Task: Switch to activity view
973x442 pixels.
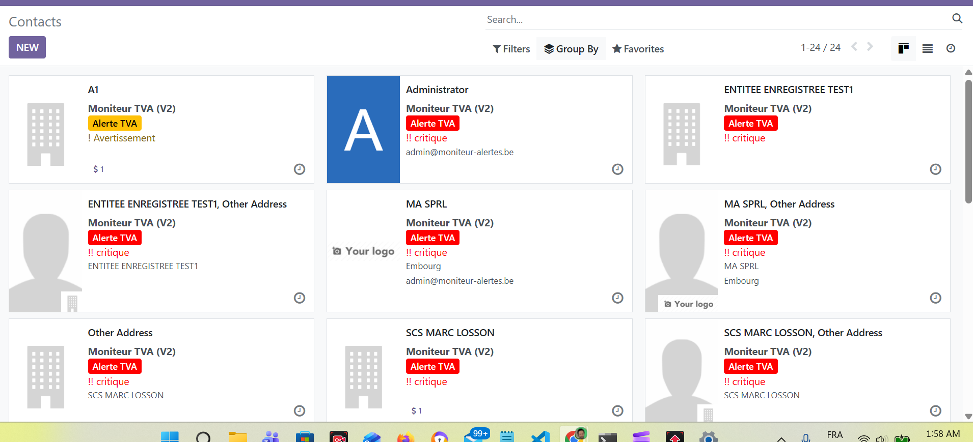Action: (x=951, y=49)
